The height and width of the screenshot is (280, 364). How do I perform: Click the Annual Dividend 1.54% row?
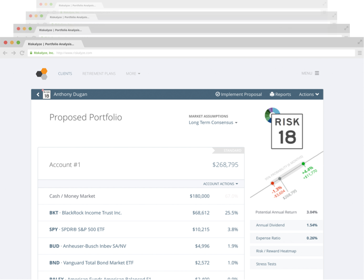coord(287,225)
